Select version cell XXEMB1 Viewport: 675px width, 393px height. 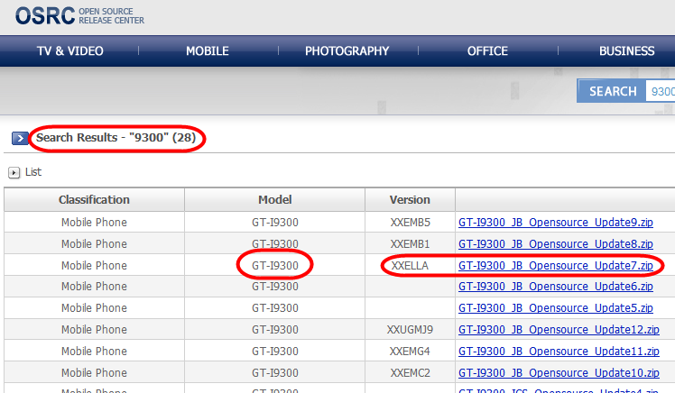coord(410,243)
